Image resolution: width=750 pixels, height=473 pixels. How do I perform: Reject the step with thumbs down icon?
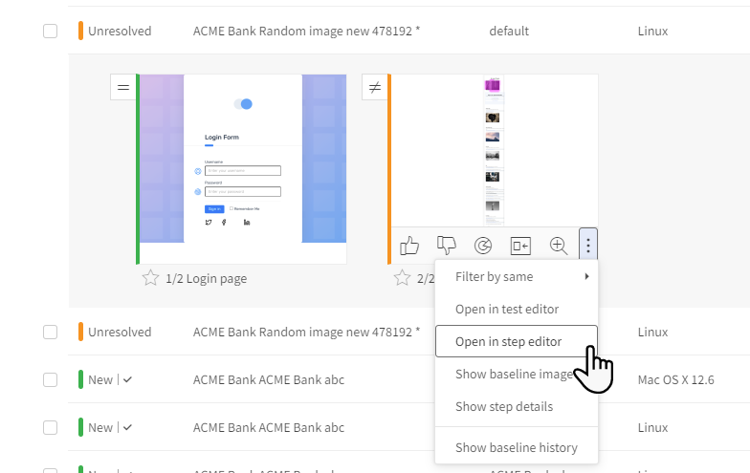pyautogui.click(x=446, y=247)
